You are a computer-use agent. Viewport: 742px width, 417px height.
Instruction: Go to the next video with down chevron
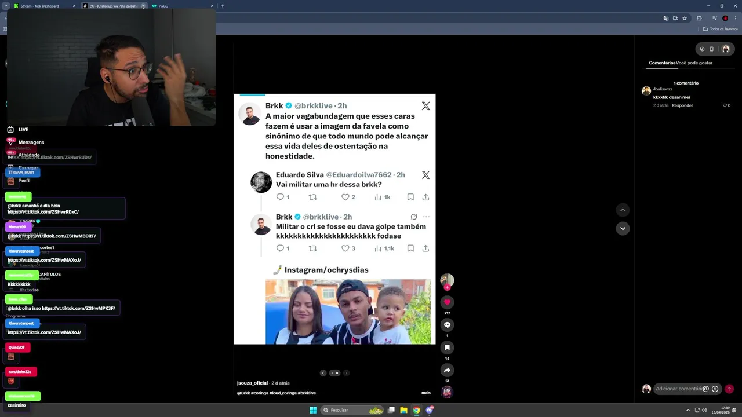[x=623, y=228]
